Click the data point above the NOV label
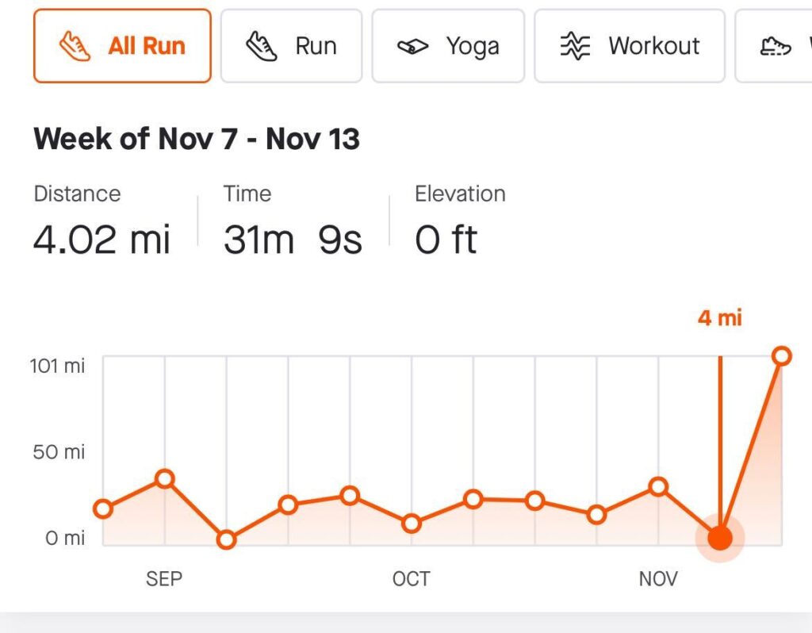This screenshot has height=633, width=812. point(658,486)
